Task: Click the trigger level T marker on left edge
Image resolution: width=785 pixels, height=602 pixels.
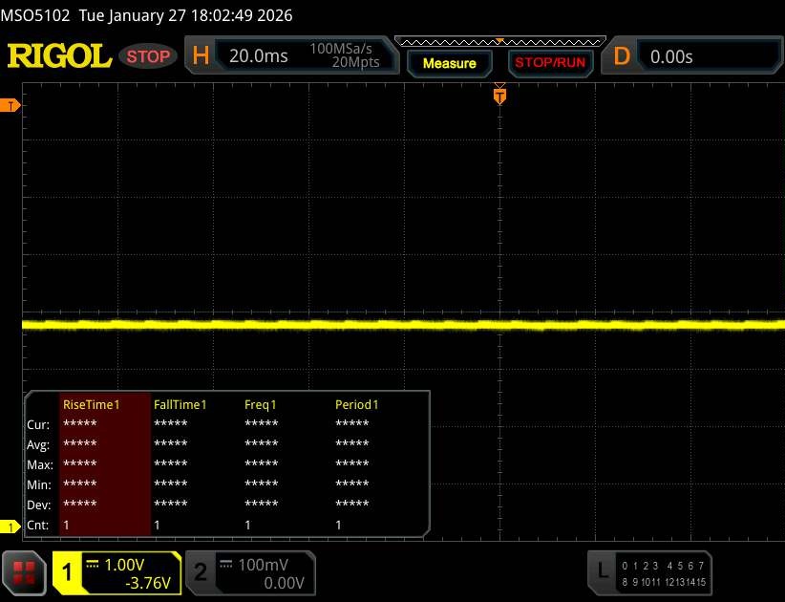Action: (x=11, y=105)
